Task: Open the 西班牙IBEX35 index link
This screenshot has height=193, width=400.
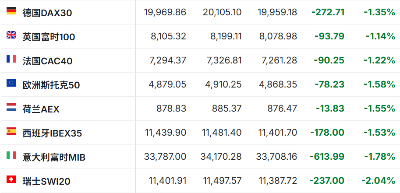Action: 52,133
